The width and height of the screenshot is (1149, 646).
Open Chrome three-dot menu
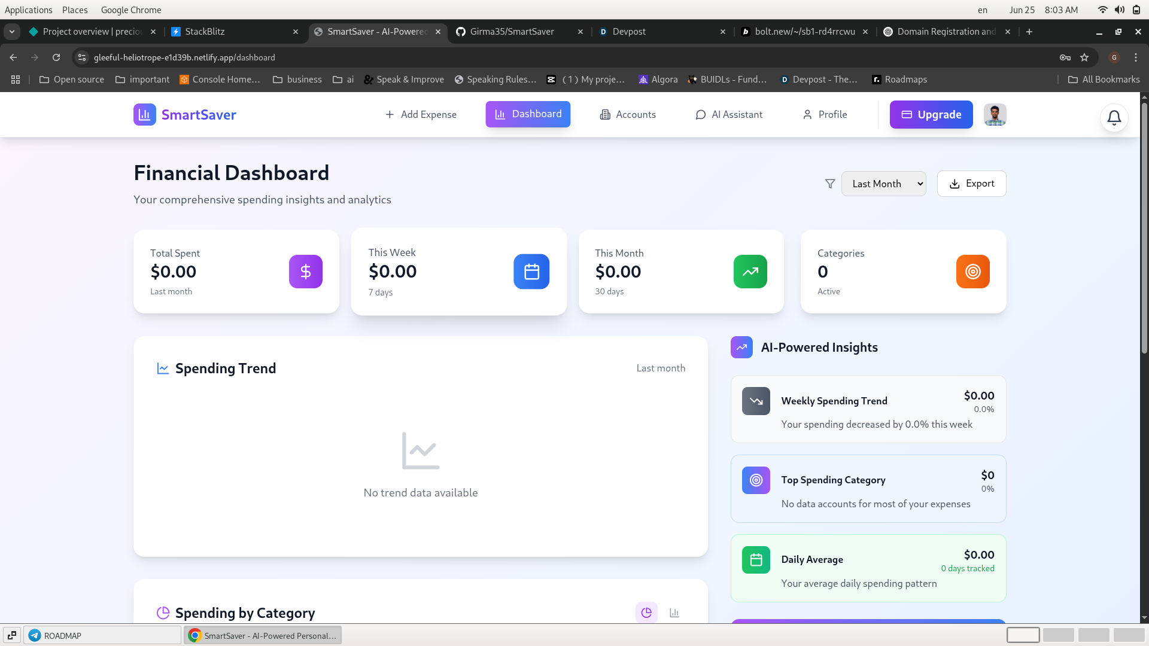pos(1136,57)
